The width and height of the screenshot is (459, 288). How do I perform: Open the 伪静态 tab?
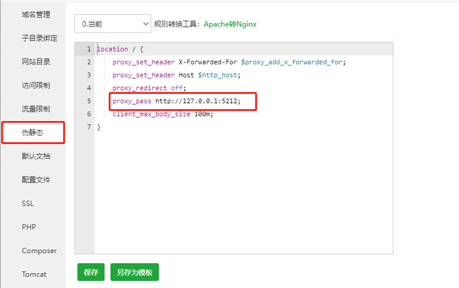click(x=33, y=132)
